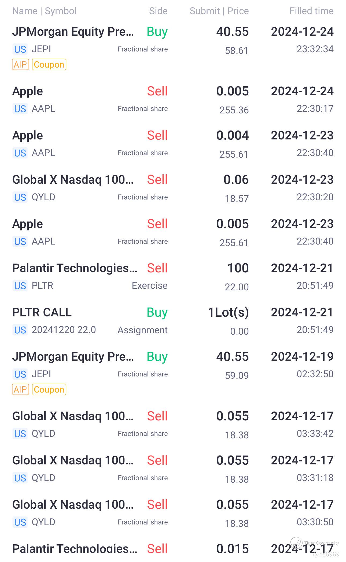
Task: Click the Coupon tag on 2024-12-19 JEPI order
Action: pos(49,390)
